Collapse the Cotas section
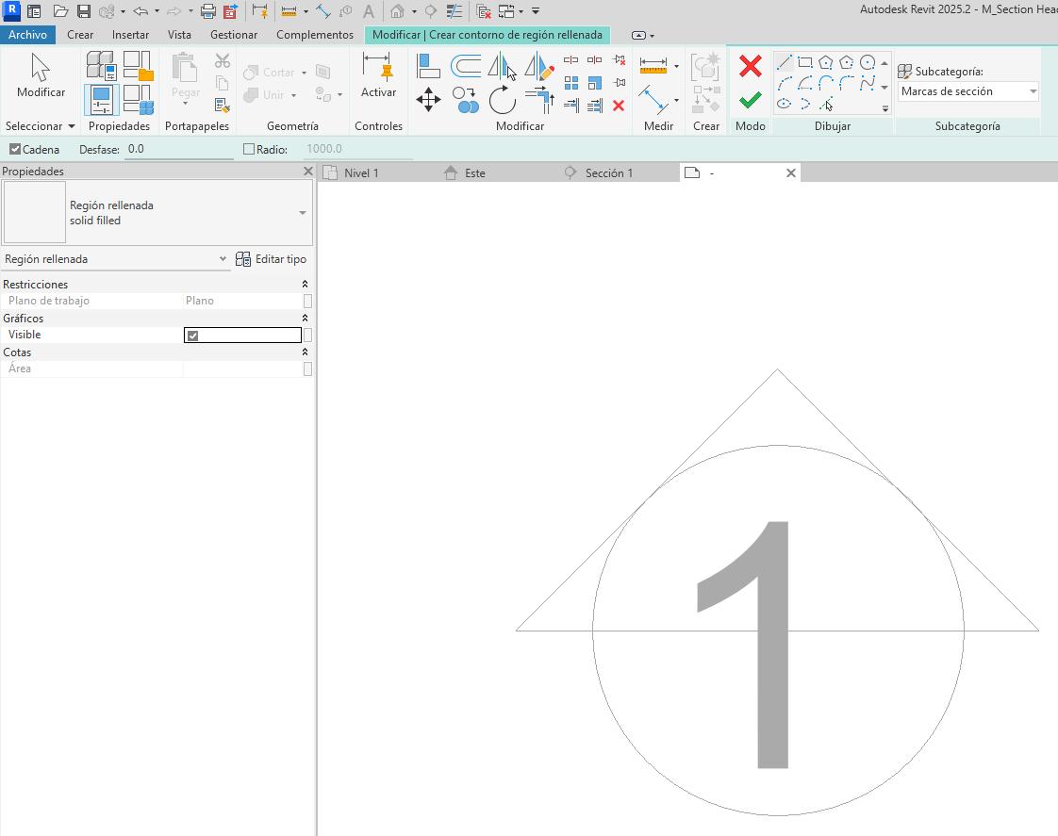This screenshot has height=836, width=1058. (x=305, y=352)
